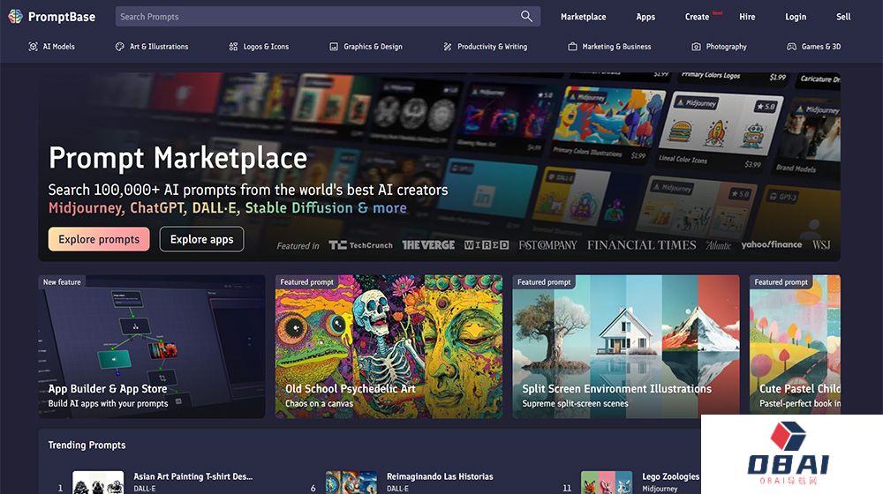
Task: Click the PromptBase brain logo icon
Action: (15, 16)
